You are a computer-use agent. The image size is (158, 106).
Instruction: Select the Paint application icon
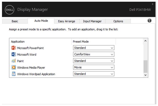tap(14, 61)
